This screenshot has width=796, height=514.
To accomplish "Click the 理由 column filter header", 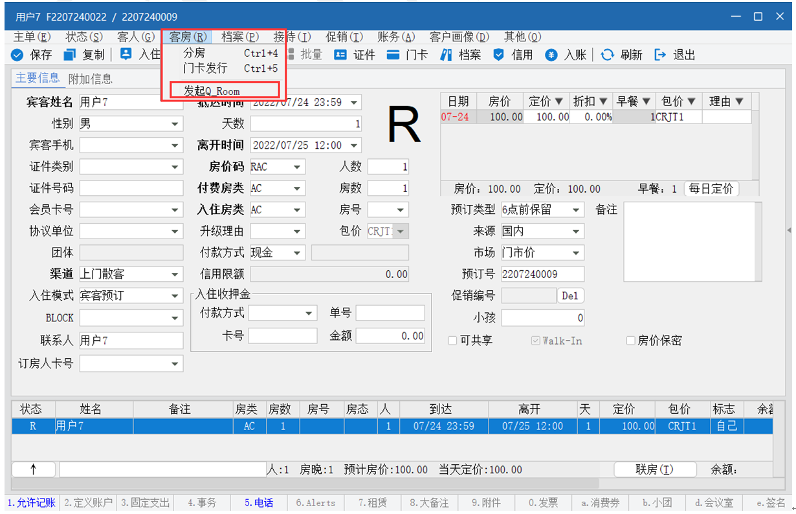I will pyautogui.click(x=726, y=102).
